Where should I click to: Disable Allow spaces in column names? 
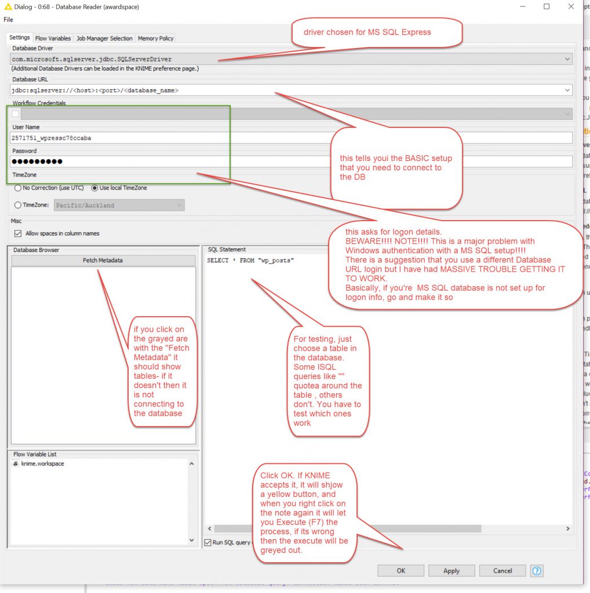point(17,233)
